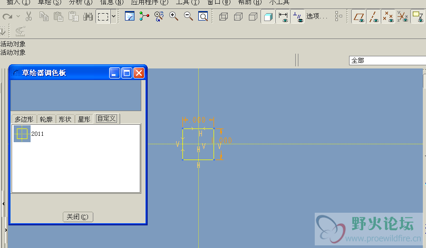Image resolution: width=426 pixels, height=248 pixels.
Task: Toggle datum point display
Action: (x=388, y=16)
